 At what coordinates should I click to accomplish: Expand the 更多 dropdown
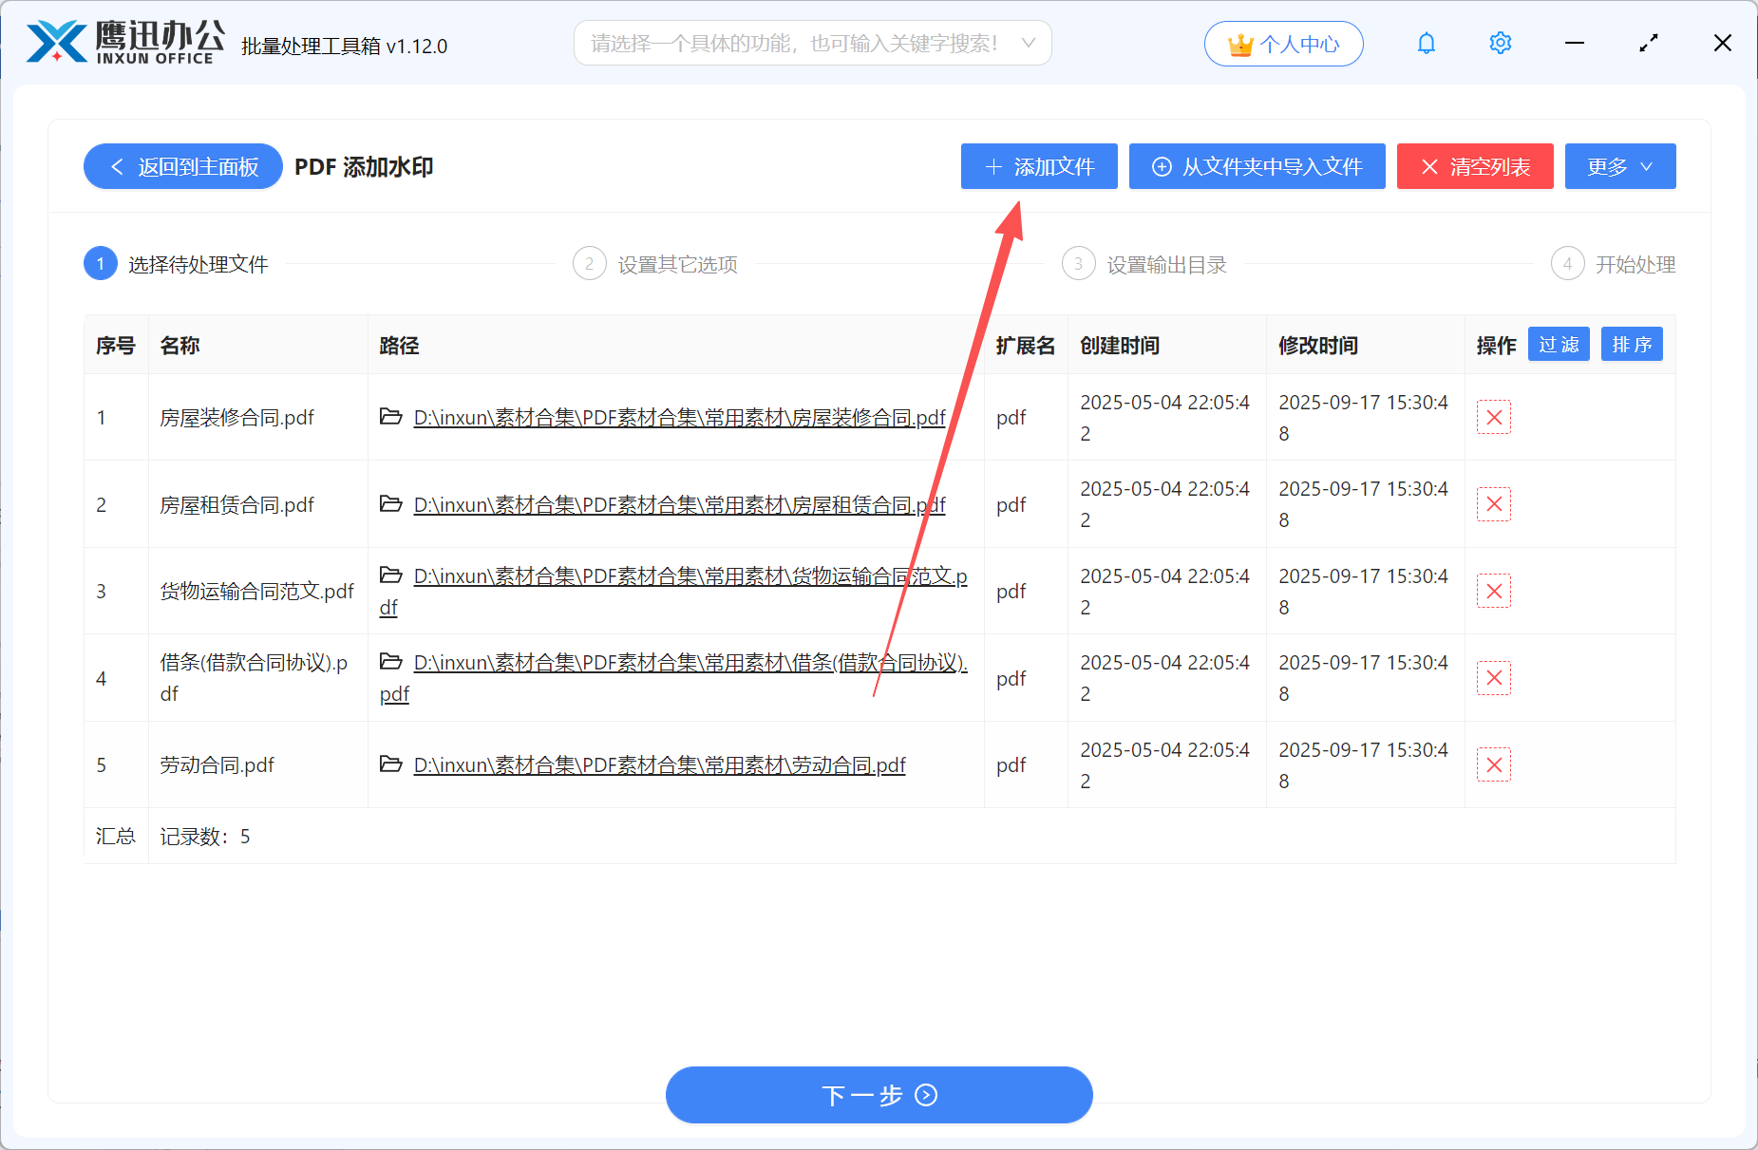[1619, 166]
